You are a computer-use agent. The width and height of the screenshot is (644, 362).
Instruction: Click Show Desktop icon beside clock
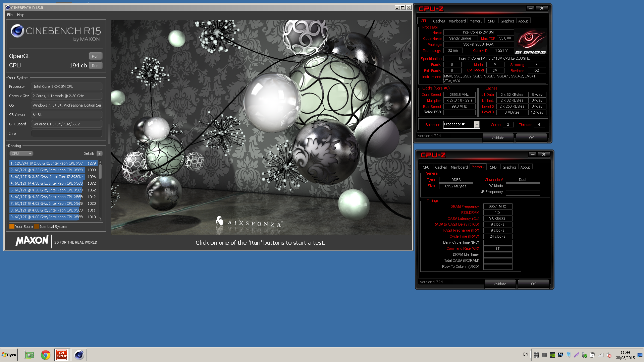(x=640, y=355)
